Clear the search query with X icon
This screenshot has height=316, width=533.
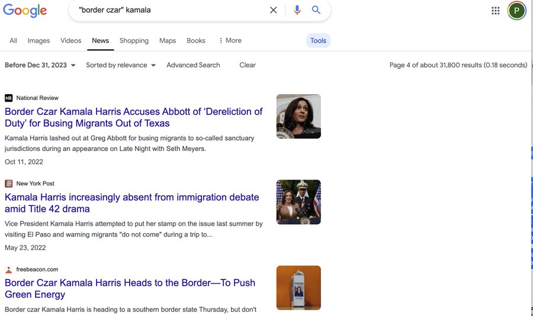(x=273, y=10)
